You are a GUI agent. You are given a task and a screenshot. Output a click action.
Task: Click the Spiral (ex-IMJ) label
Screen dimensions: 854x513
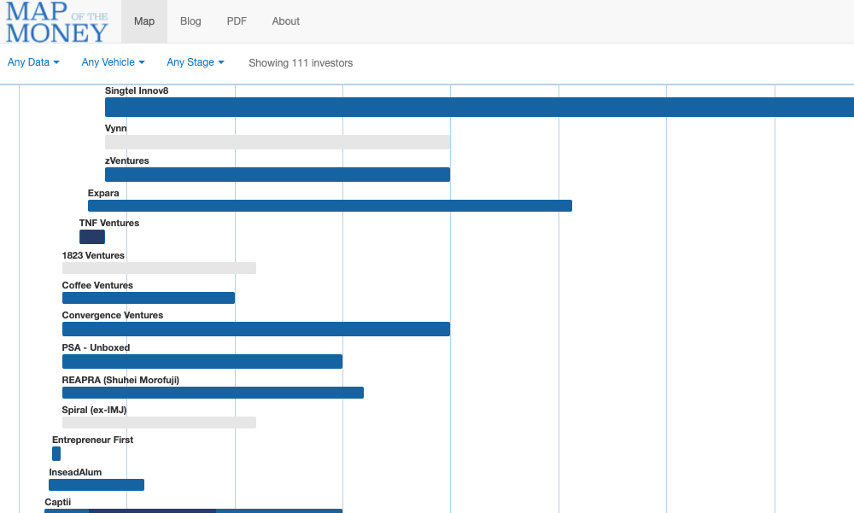(x=94, y=410)
